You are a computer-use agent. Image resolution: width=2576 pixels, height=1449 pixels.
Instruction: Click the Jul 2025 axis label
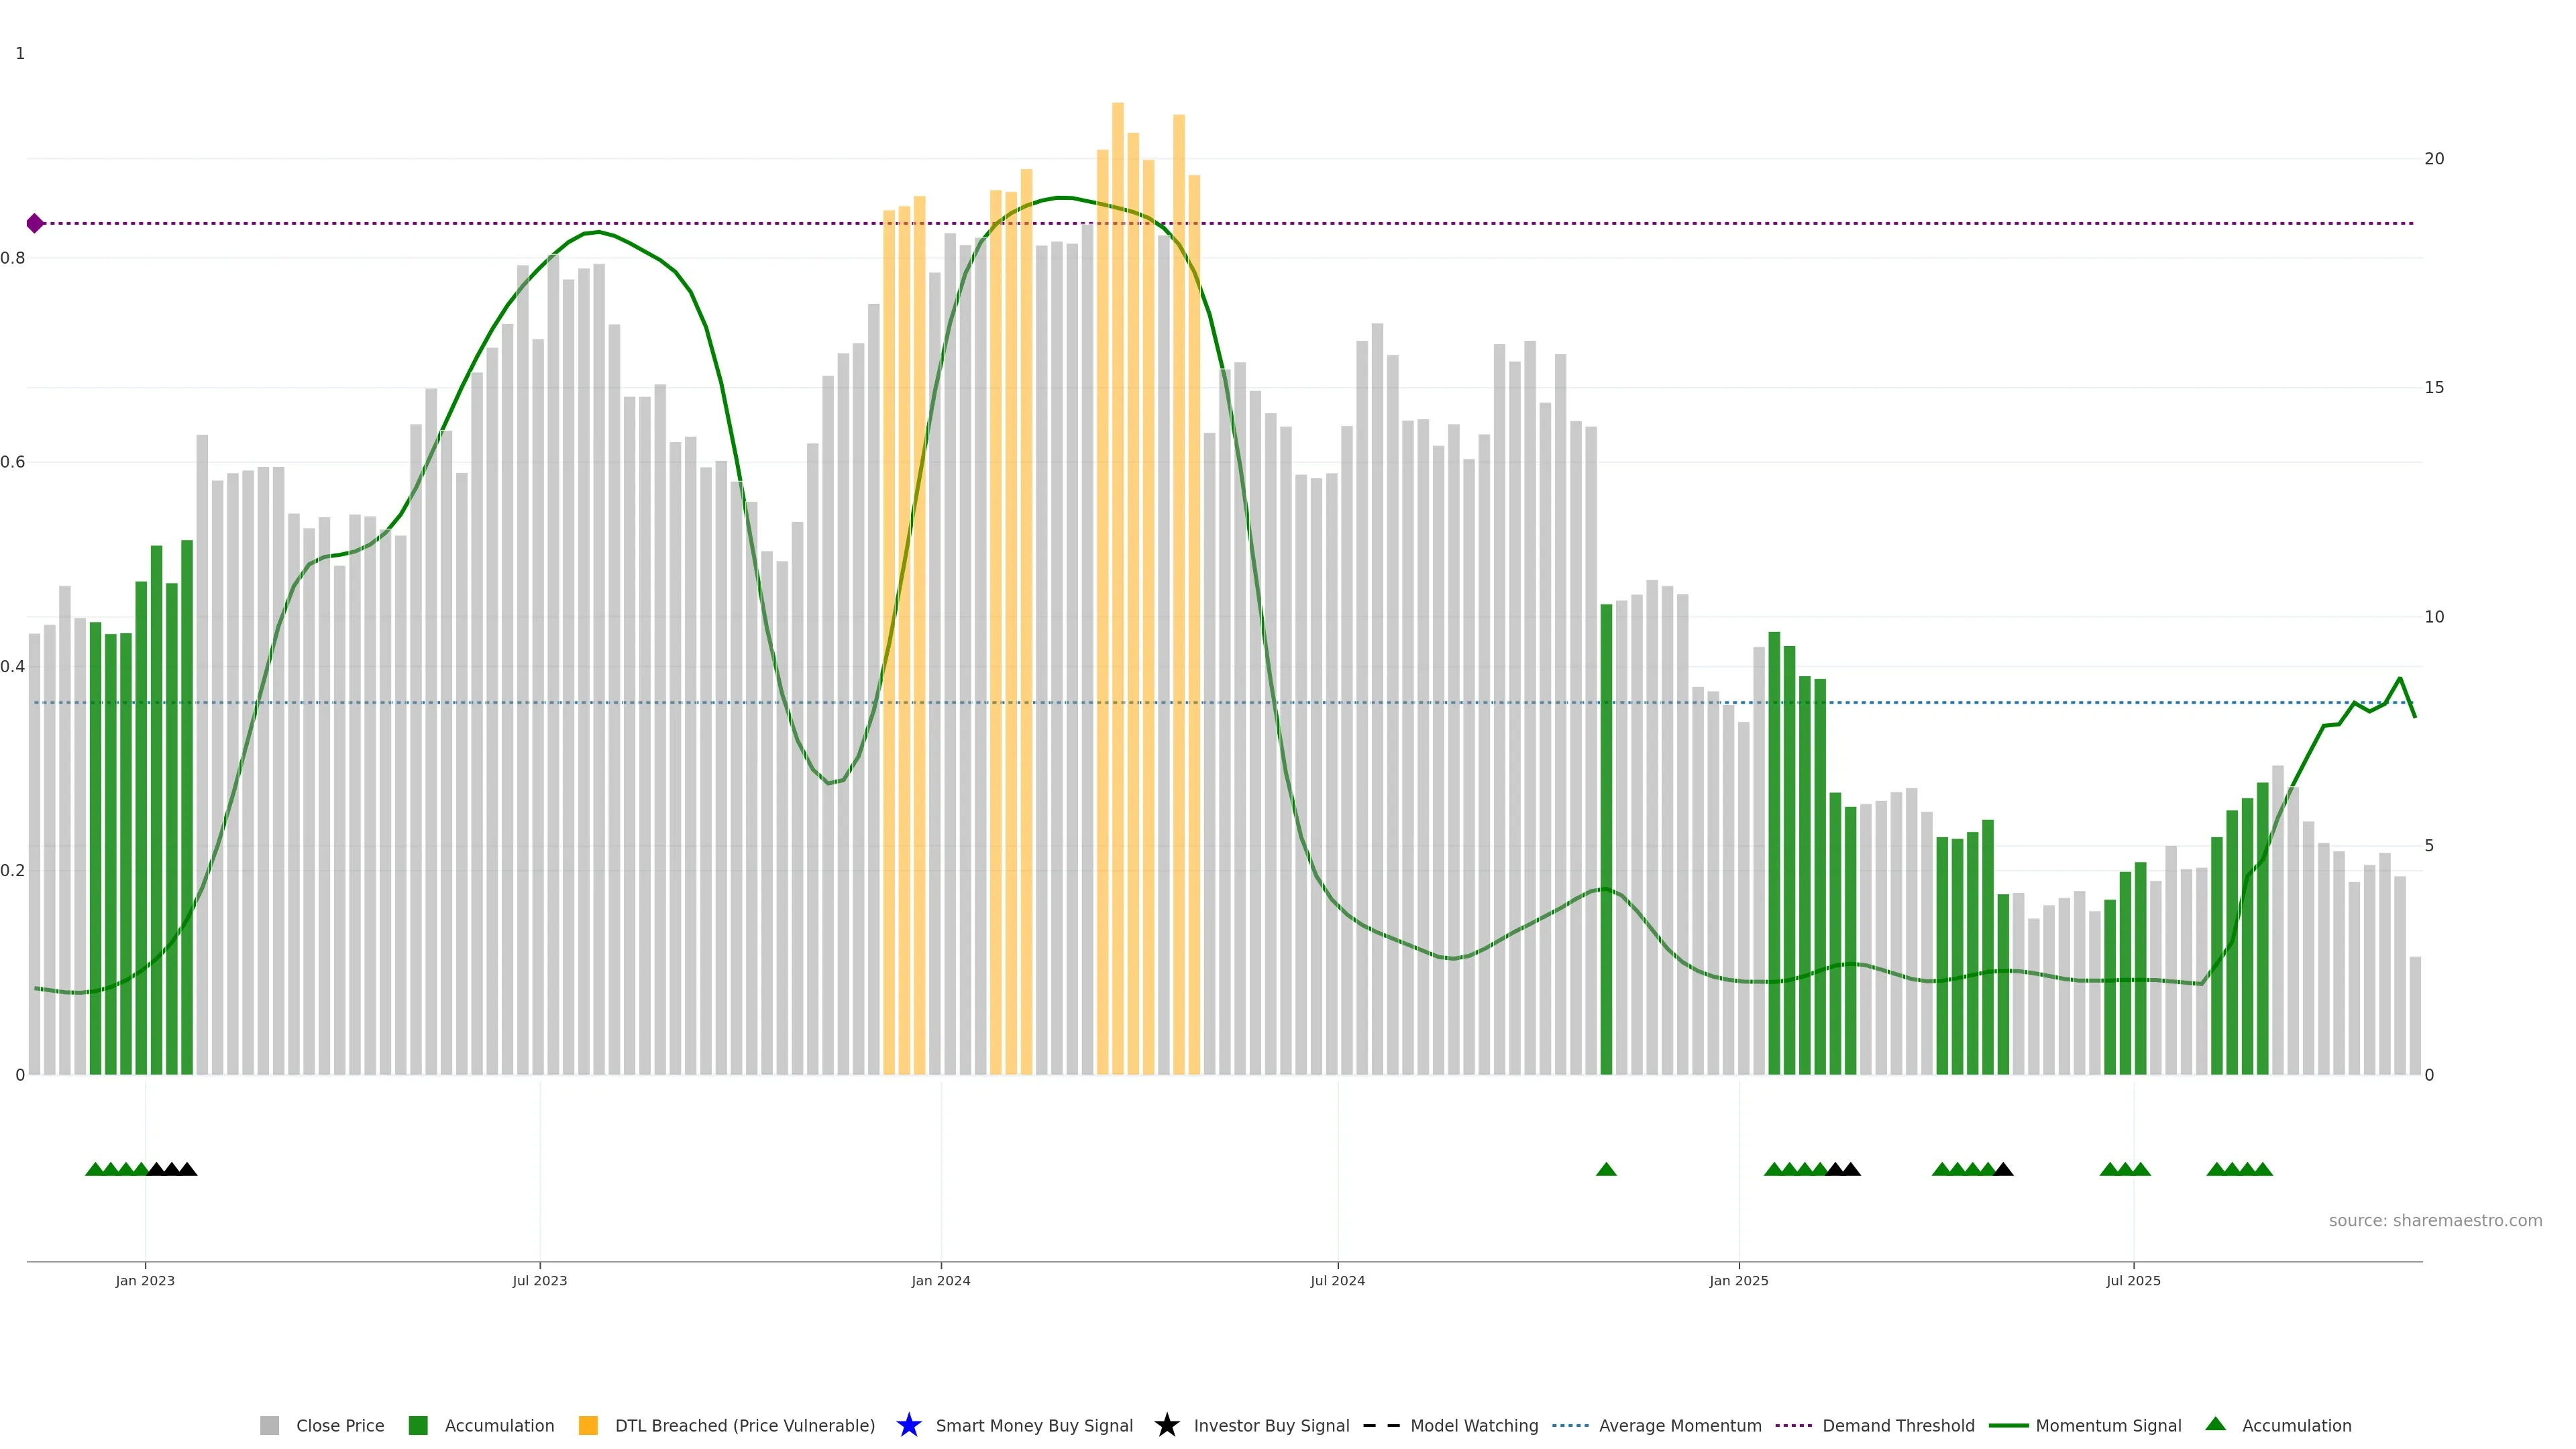pyautogui.click(x=2133, y=1280)
